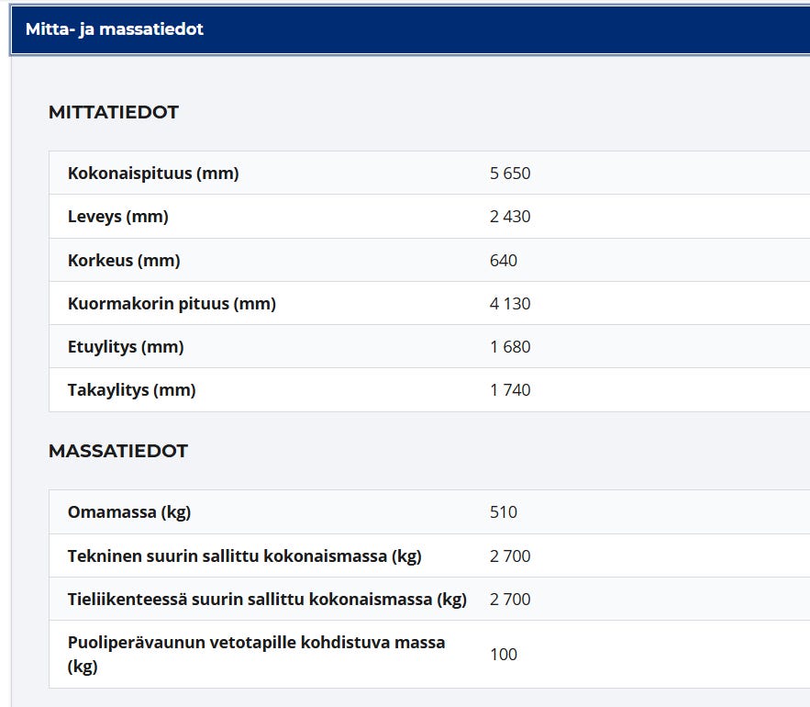The width and height of the screenshot is (810, 707).
Task: Click the Kuormakorin pituus (mm) label
Action: [x=172, y=304]
